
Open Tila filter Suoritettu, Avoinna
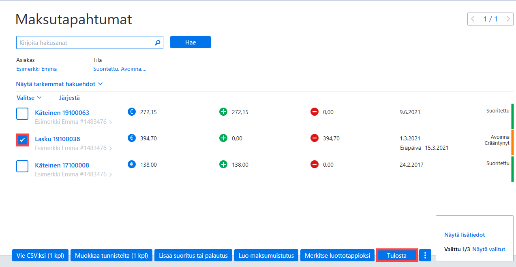[120, 69]
